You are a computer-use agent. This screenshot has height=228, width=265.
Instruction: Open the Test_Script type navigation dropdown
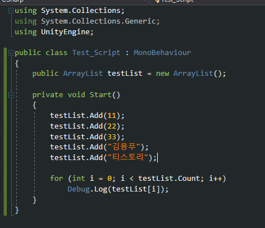tap(207, 2)
